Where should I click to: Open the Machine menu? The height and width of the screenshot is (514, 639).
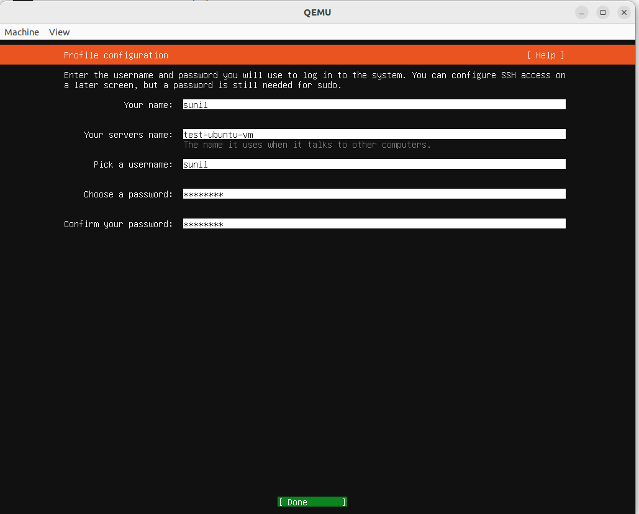[21, 32]
